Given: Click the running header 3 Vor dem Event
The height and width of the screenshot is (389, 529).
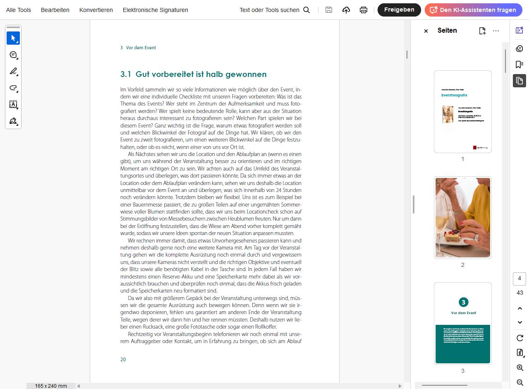Looking at the screenshot, I should pos(138,48).
